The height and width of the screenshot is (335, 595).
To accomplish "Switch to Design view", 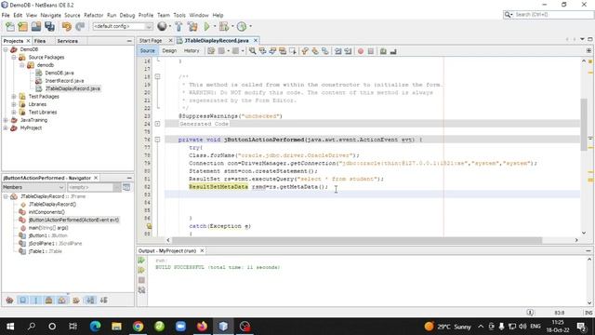I will [x=169, y=50].
